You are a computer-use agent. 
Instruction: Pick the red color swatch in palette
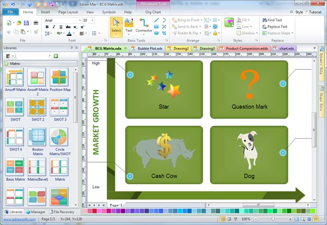(x=94, y=211)
